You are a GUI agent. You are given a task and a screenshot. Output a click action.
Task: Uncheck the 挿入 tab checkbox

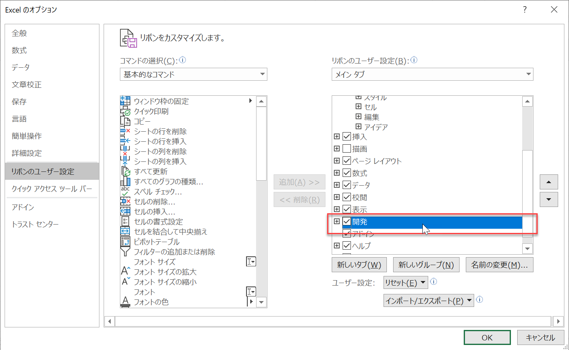pos(347,136)
